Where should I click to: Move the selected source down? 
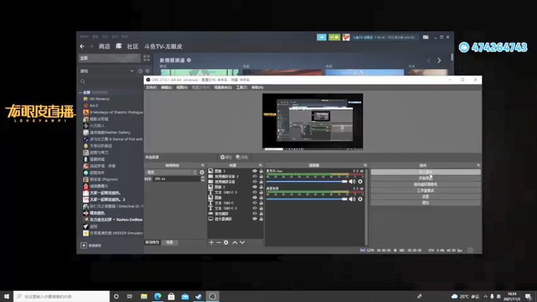tap(242, 242)
